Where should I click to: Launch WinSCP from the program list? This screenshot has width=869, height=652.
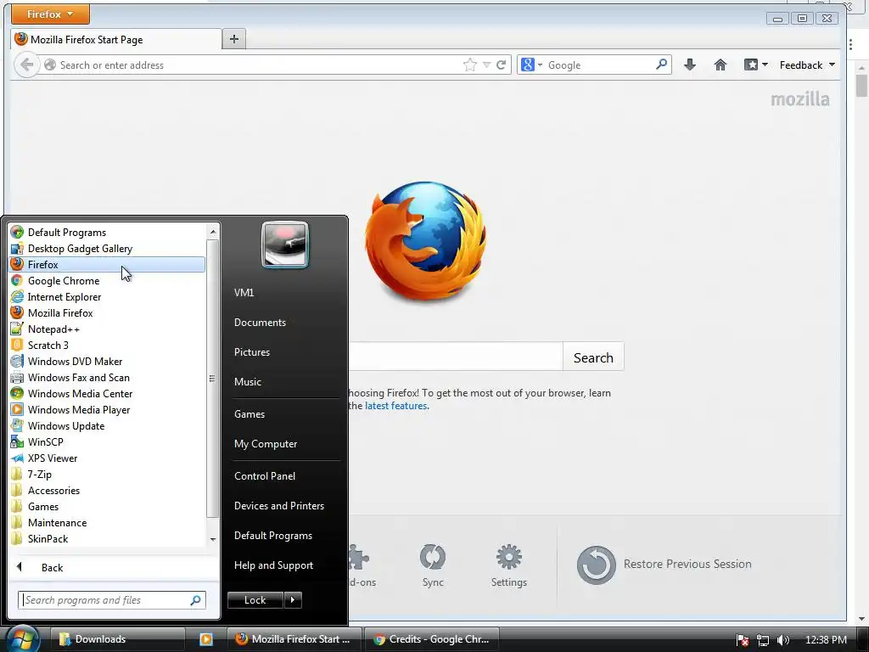tap(108, 441)
